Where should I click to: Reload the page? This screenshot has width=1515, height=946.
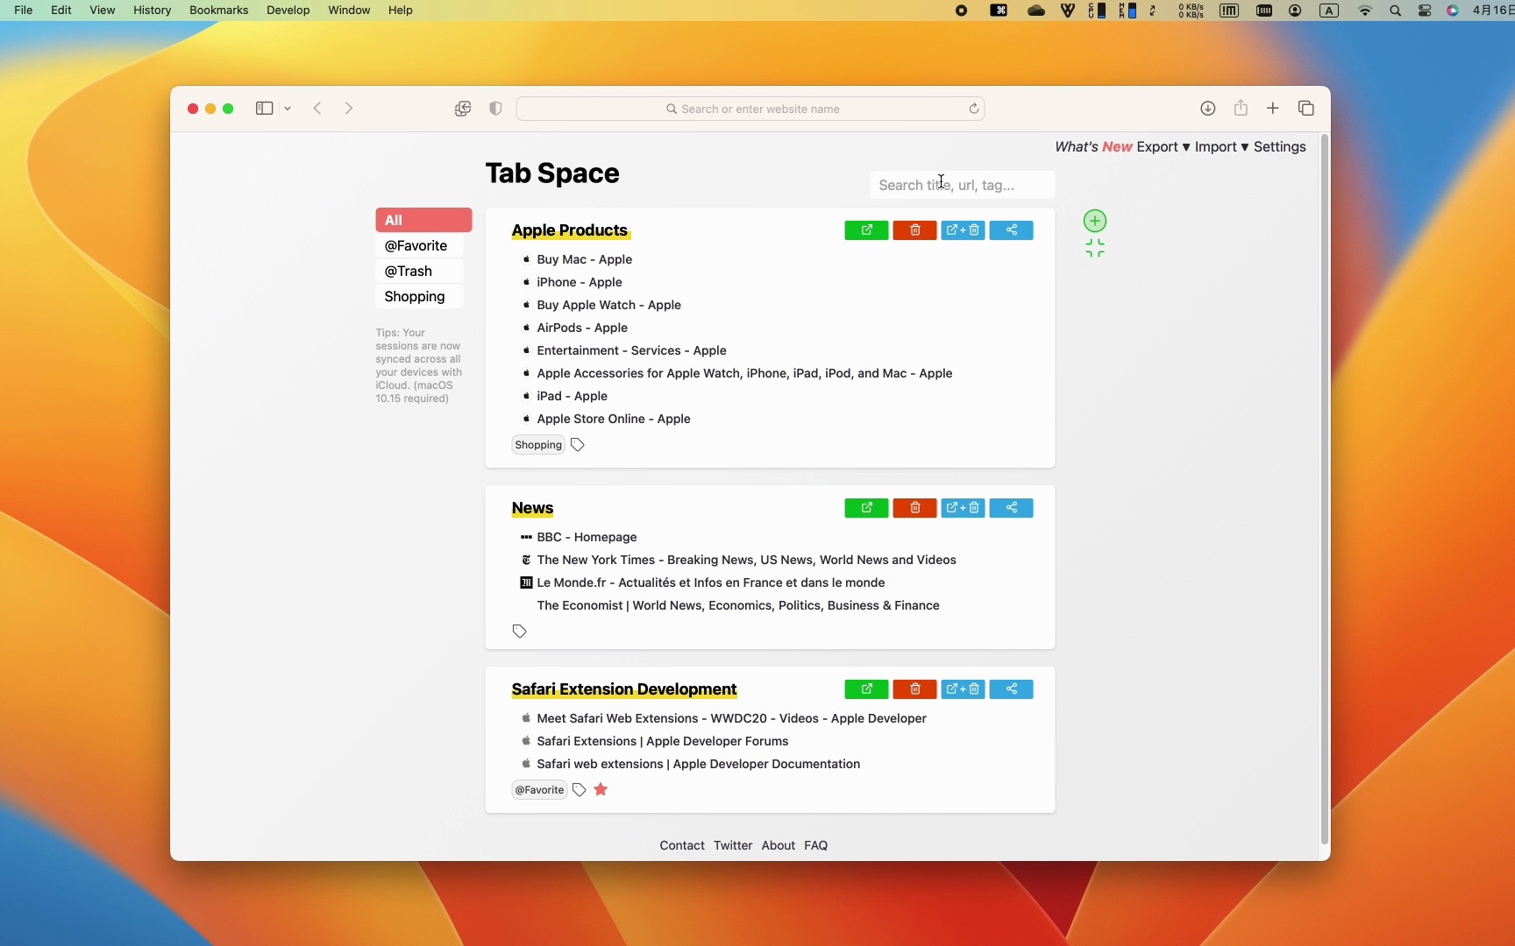973,109
